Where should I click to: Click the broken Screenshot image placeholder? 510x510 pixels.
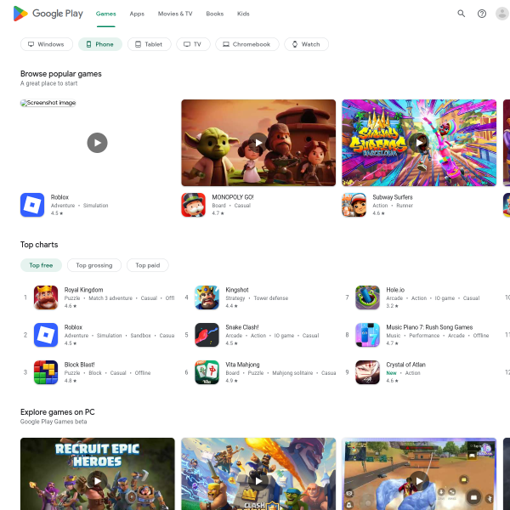click(x=48, y=103)
